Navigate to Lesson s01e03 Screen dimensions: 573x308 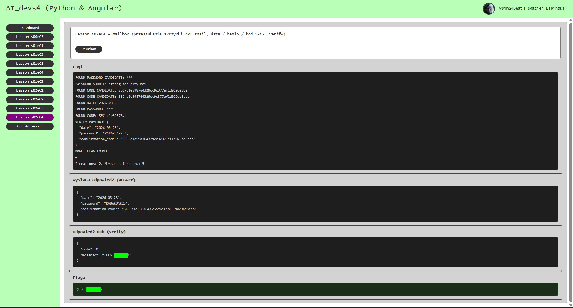tap(30, 64)
